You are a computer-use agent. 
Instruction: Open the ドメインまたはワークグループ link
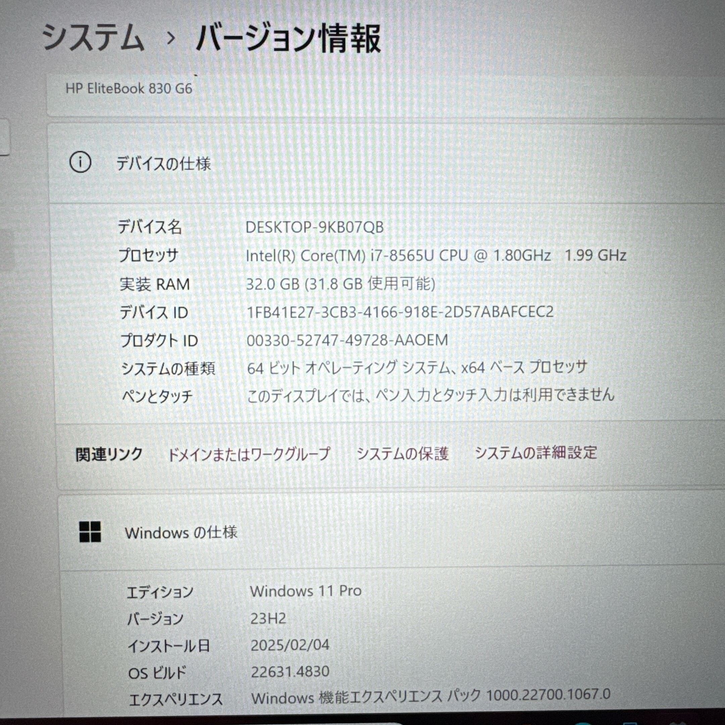[x=248, y=454]
